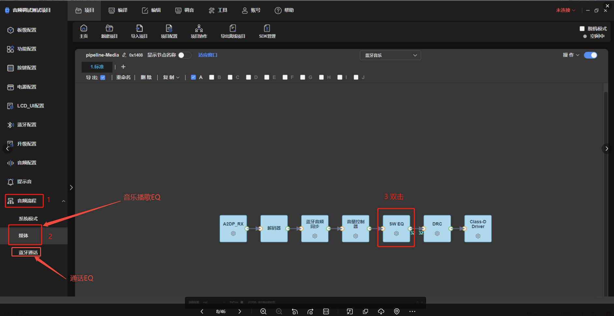The width and height of the screenshot is (614, 316).
Task: Open the 操作 dropdown menu
Action: [x=571, y=55]
